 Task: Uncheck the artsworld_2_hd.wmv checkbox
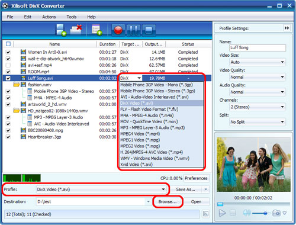(8, 104)
